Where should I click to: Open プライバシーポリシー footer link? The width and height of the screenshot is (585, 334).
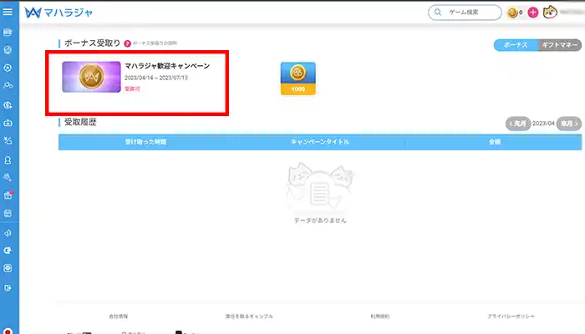tap(511, 316)
